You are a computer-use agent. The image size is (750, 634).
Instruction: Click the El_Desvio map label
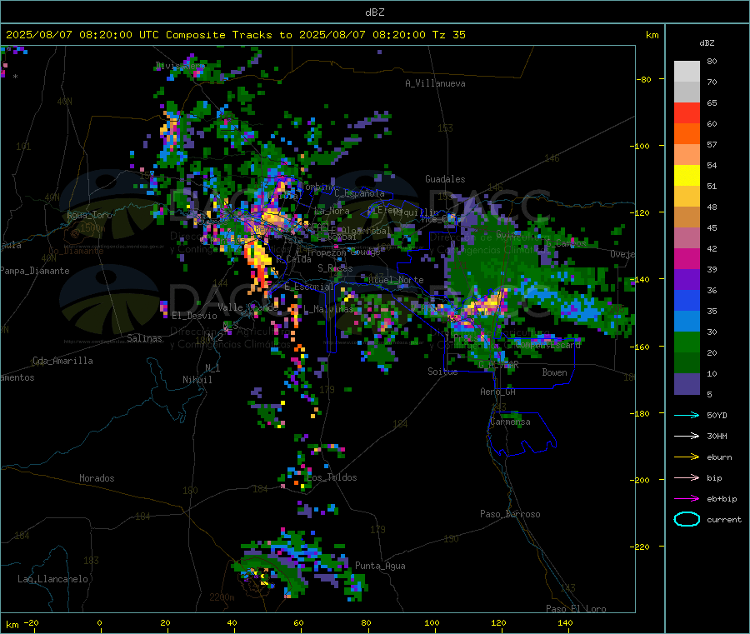[195, 316]
